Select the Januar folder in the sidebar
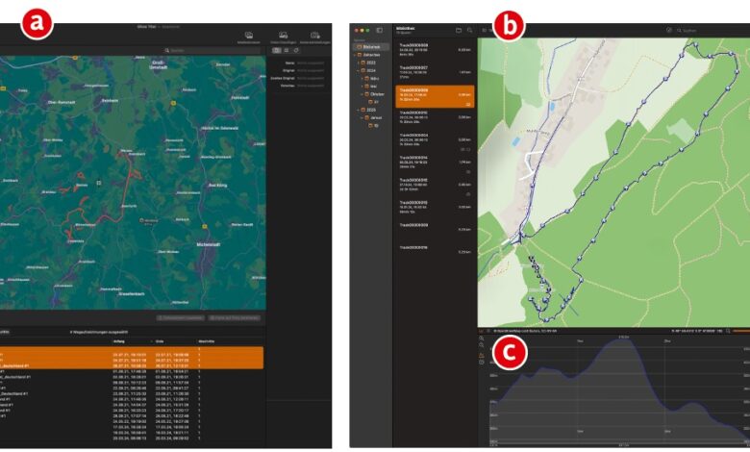Screen dimensions: 750x452 coord(373,117)
